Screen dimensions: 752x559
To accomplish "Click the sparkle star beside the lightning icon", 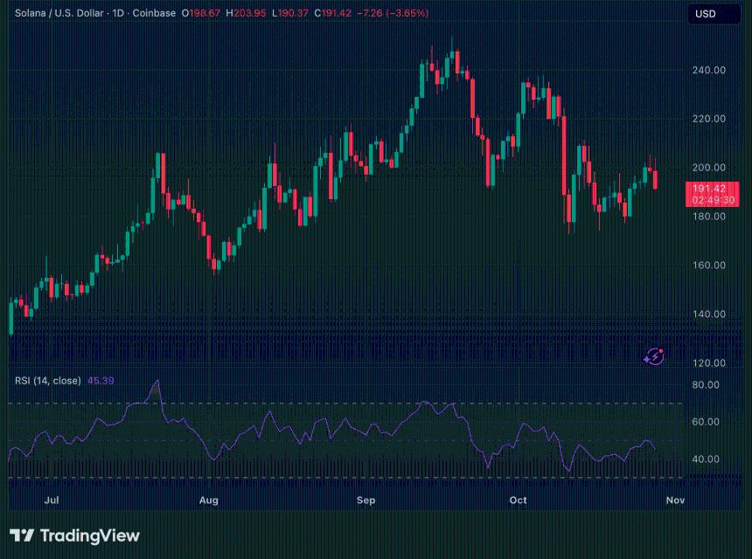I will [647, 360].
